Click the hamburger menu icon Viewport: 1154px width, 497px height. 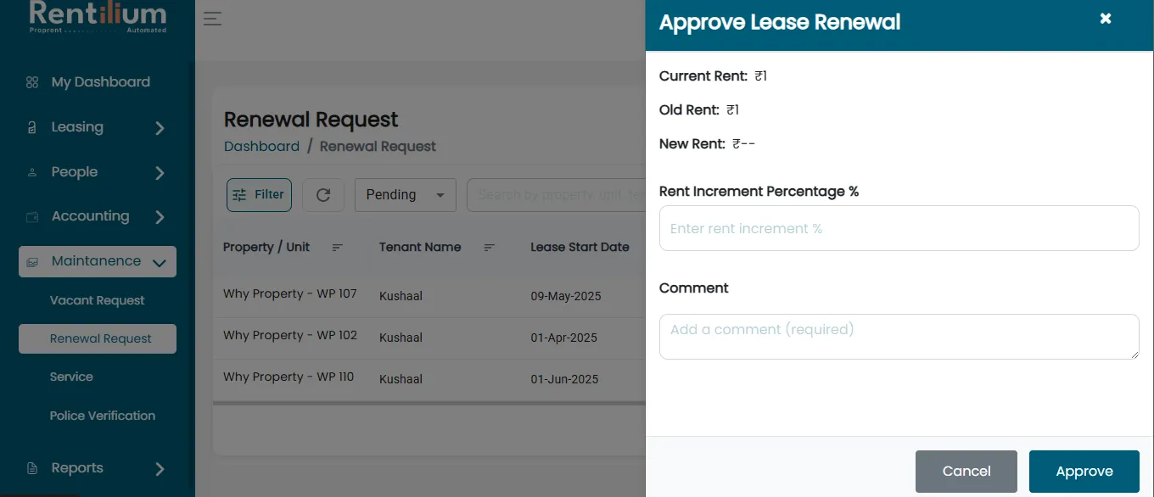pos(212,19)
